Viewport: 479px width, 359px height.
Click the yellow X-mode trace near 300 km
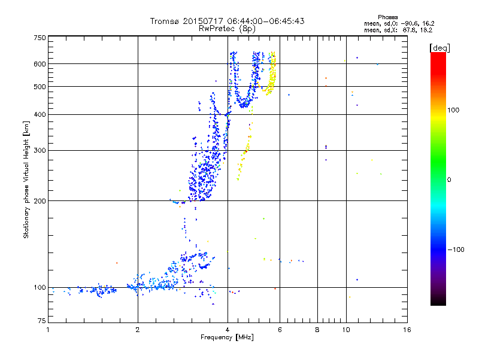pos(245,152)
